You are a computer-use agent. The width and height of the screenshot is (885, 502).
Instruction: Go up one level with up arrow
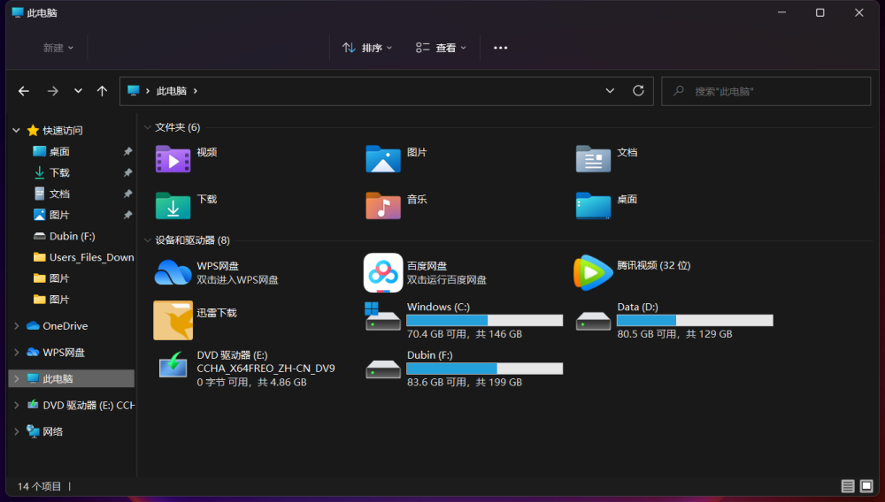point(102,91)
